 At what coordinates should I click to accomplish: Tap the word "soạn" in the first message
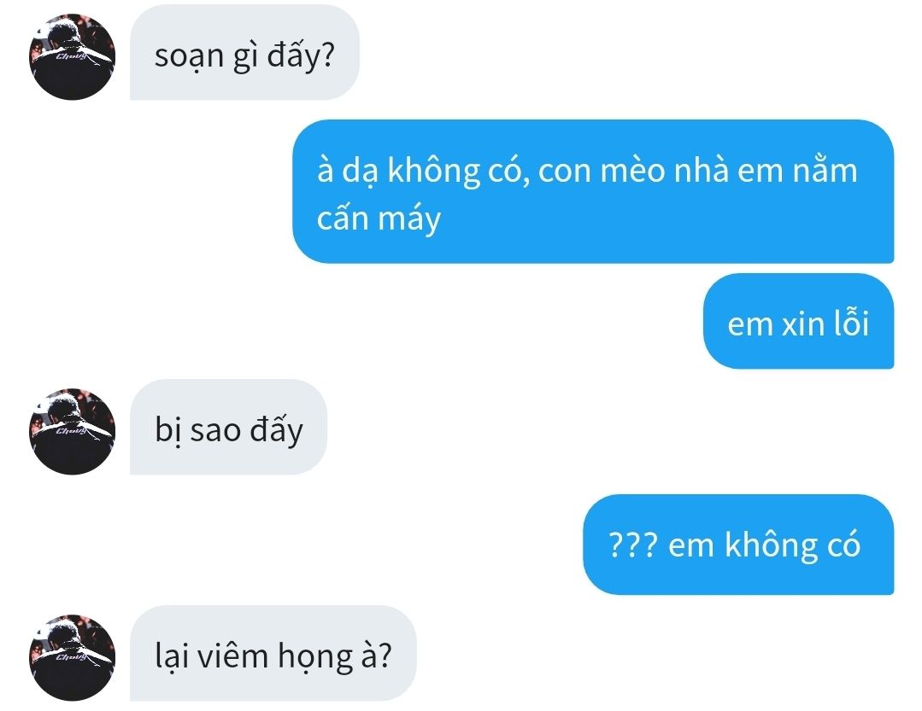tap(189, 57)
